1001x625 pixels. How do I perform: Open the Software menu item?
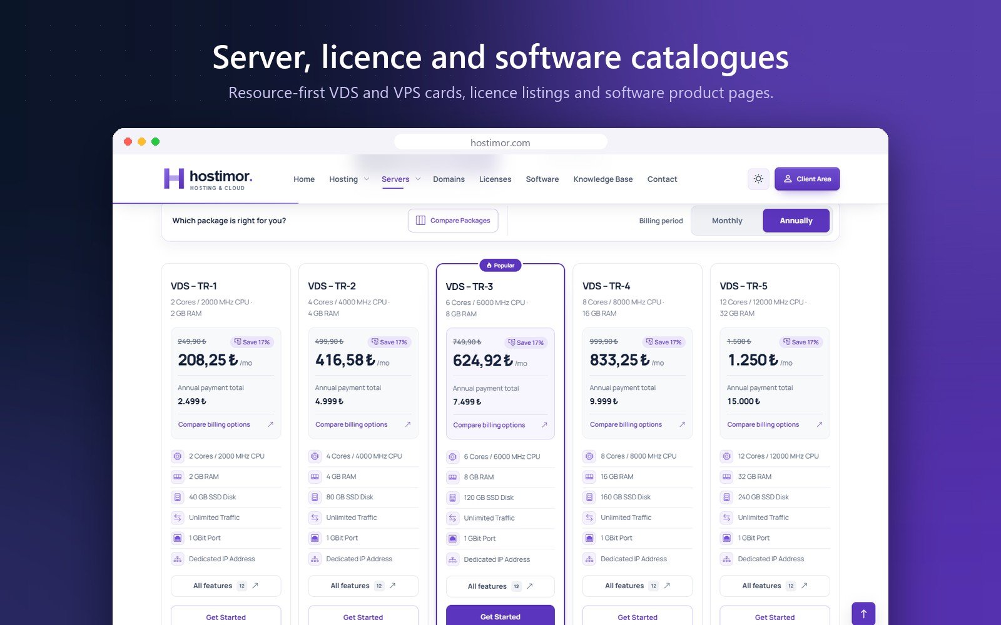[x=542, y=179]
